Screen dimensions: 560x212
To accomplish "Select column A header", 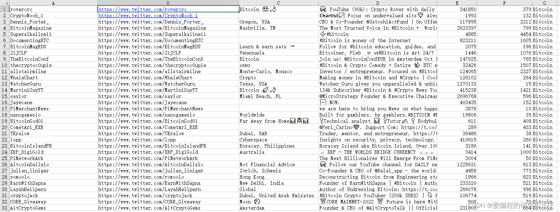I will 53,3.
